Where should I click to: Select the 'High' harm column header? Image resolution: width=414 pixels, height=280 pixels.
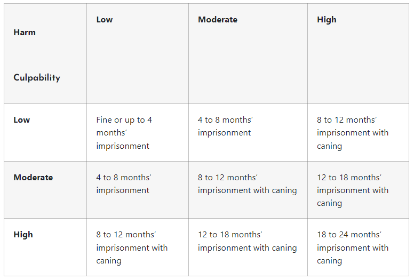(x=327, y=20)
